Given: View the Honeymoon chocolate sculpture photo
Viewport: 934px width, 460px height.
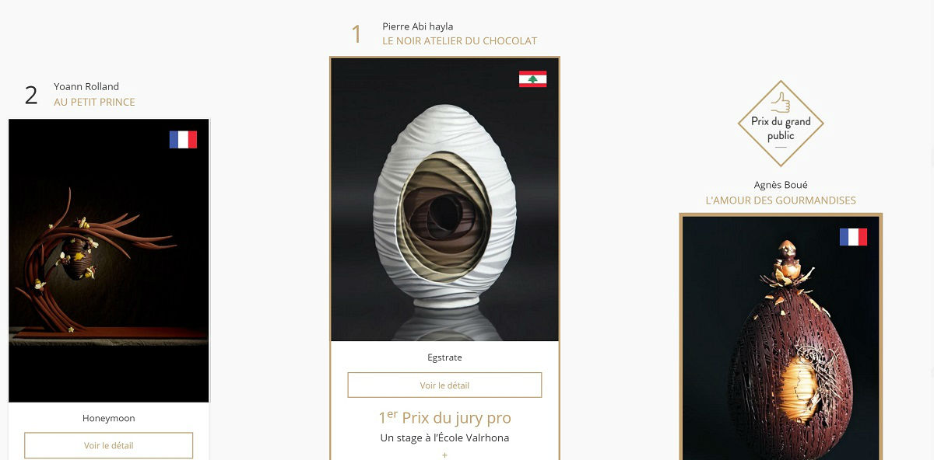Looking at the screenshot, I should click(109, 260).
